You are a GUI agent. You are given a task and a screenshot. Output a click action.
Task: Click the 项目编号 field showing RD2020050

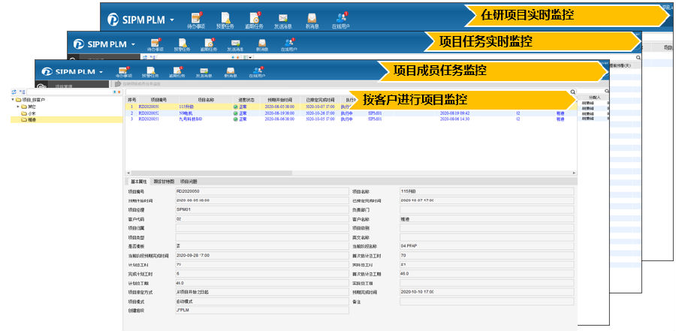point(261,191)
